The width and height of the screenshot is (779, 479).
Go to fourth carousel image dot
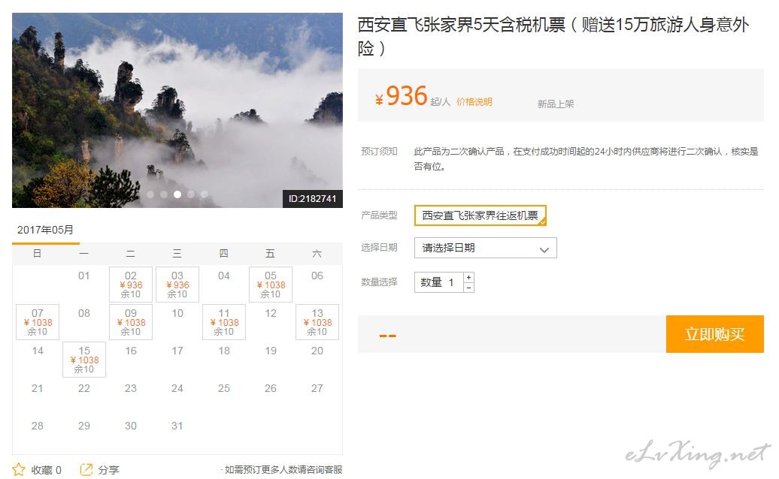[191, 194]
